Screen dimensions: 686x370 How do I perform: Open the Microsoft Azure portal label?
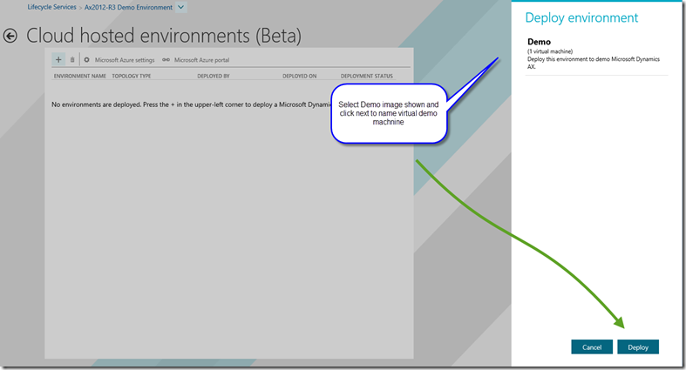point(201,60)
